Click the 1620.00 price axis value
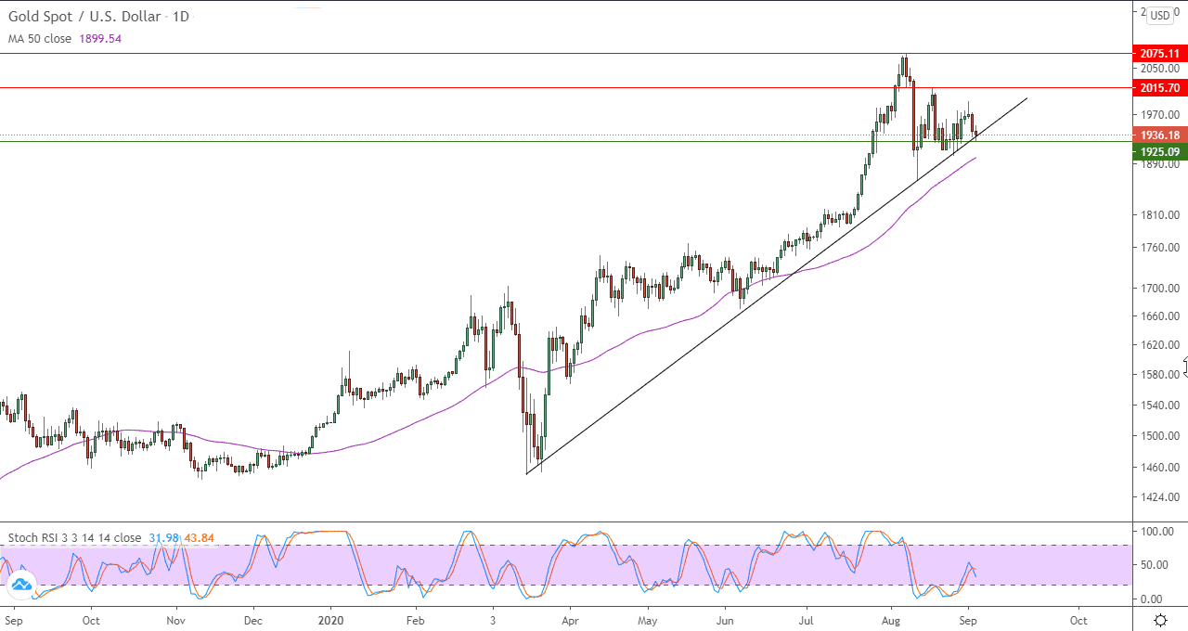The width and height of the screenshot is (1188, 631). [x=1160, y=345]
